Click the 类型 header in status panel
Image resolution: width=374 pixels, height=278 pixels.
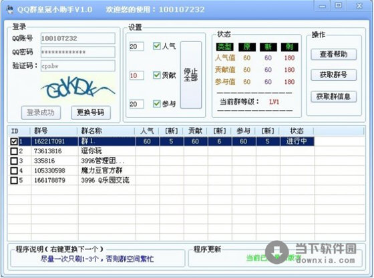click(x=224, y=47)
